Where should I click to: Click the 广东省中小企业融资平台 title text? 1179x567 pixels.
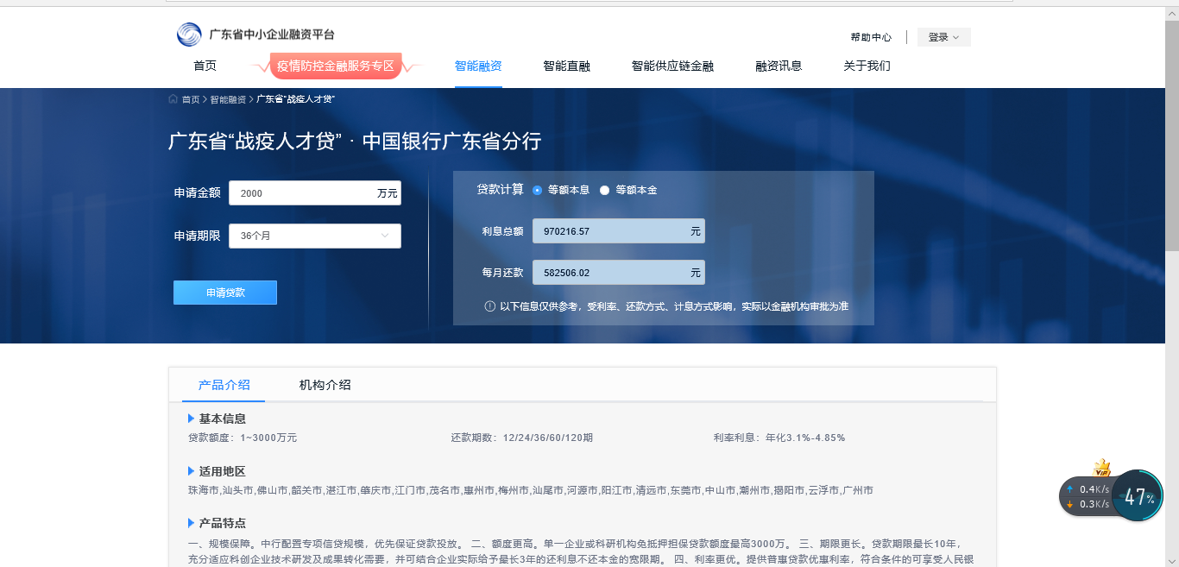pyautogui.click(x=272, y=35)
